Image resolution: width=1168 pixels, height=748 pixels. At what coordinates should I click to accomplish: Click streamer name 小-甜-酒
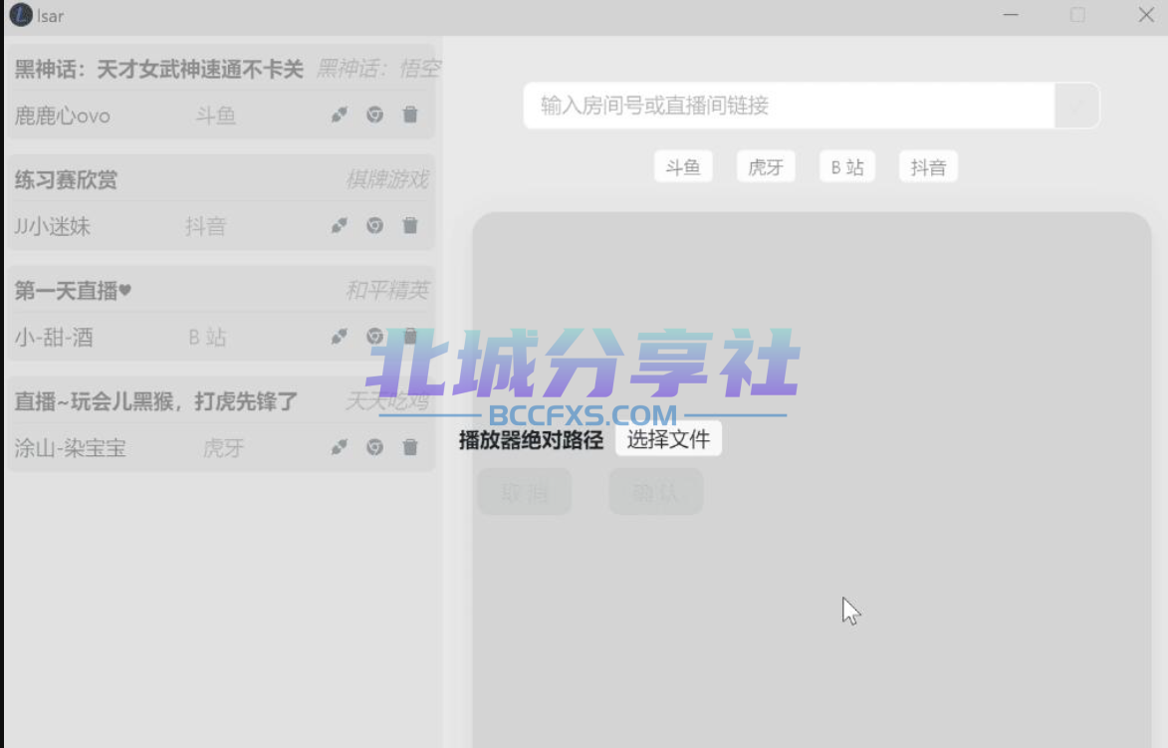pyautogui.click(x=54, y=338)
